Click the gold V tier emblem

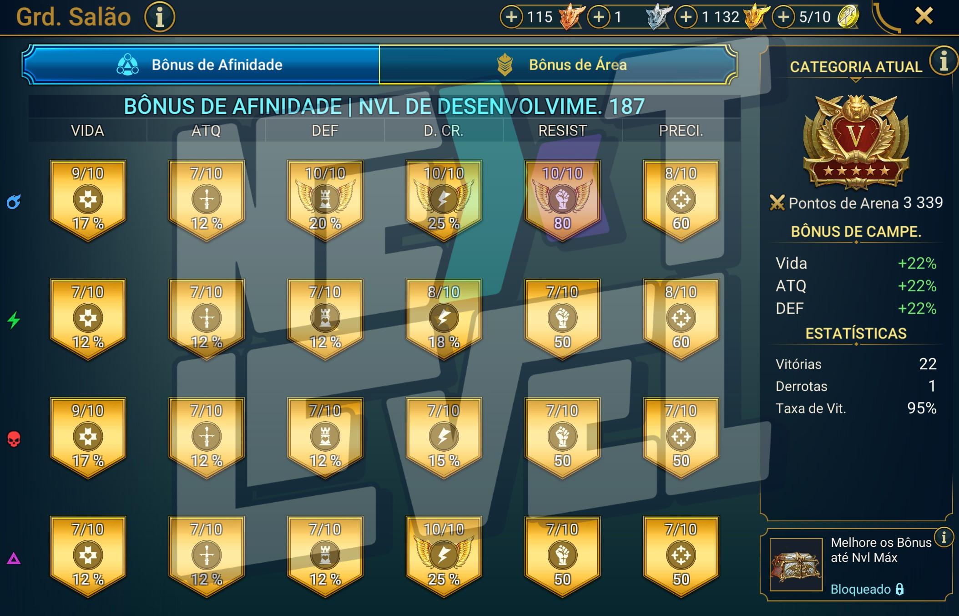(x=856, y=142)
